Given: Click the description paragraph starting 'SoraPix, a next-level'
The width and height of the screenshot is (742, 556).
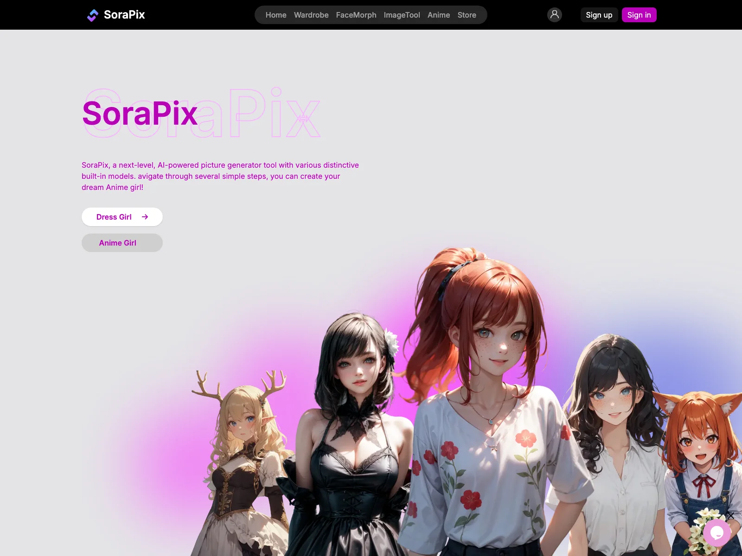Looking at the screenshot, I should [220, 176].
